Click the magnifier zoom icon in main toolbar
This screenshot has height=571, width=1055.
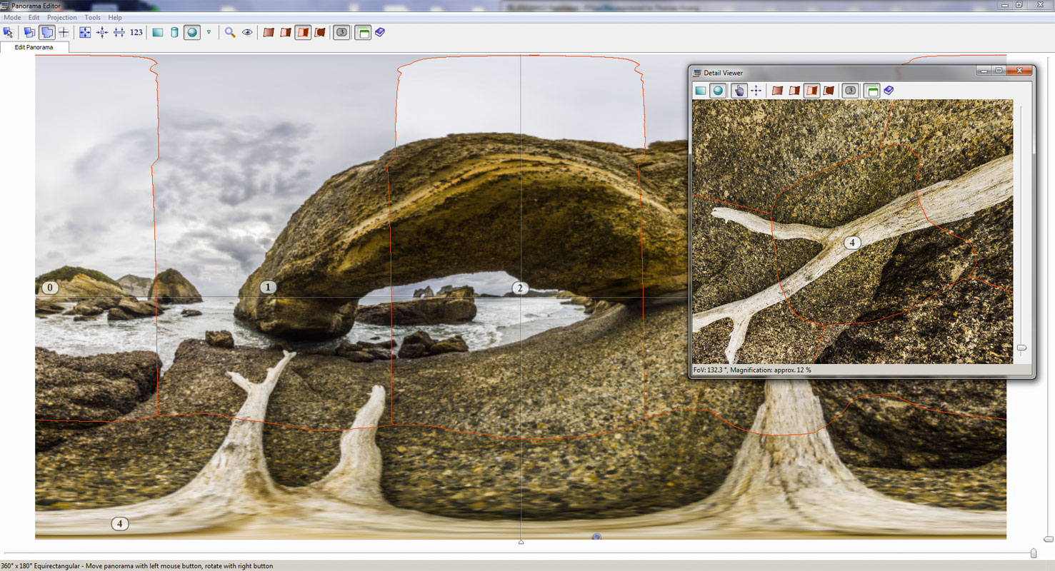pyautogui.click(x=230, y=32)
